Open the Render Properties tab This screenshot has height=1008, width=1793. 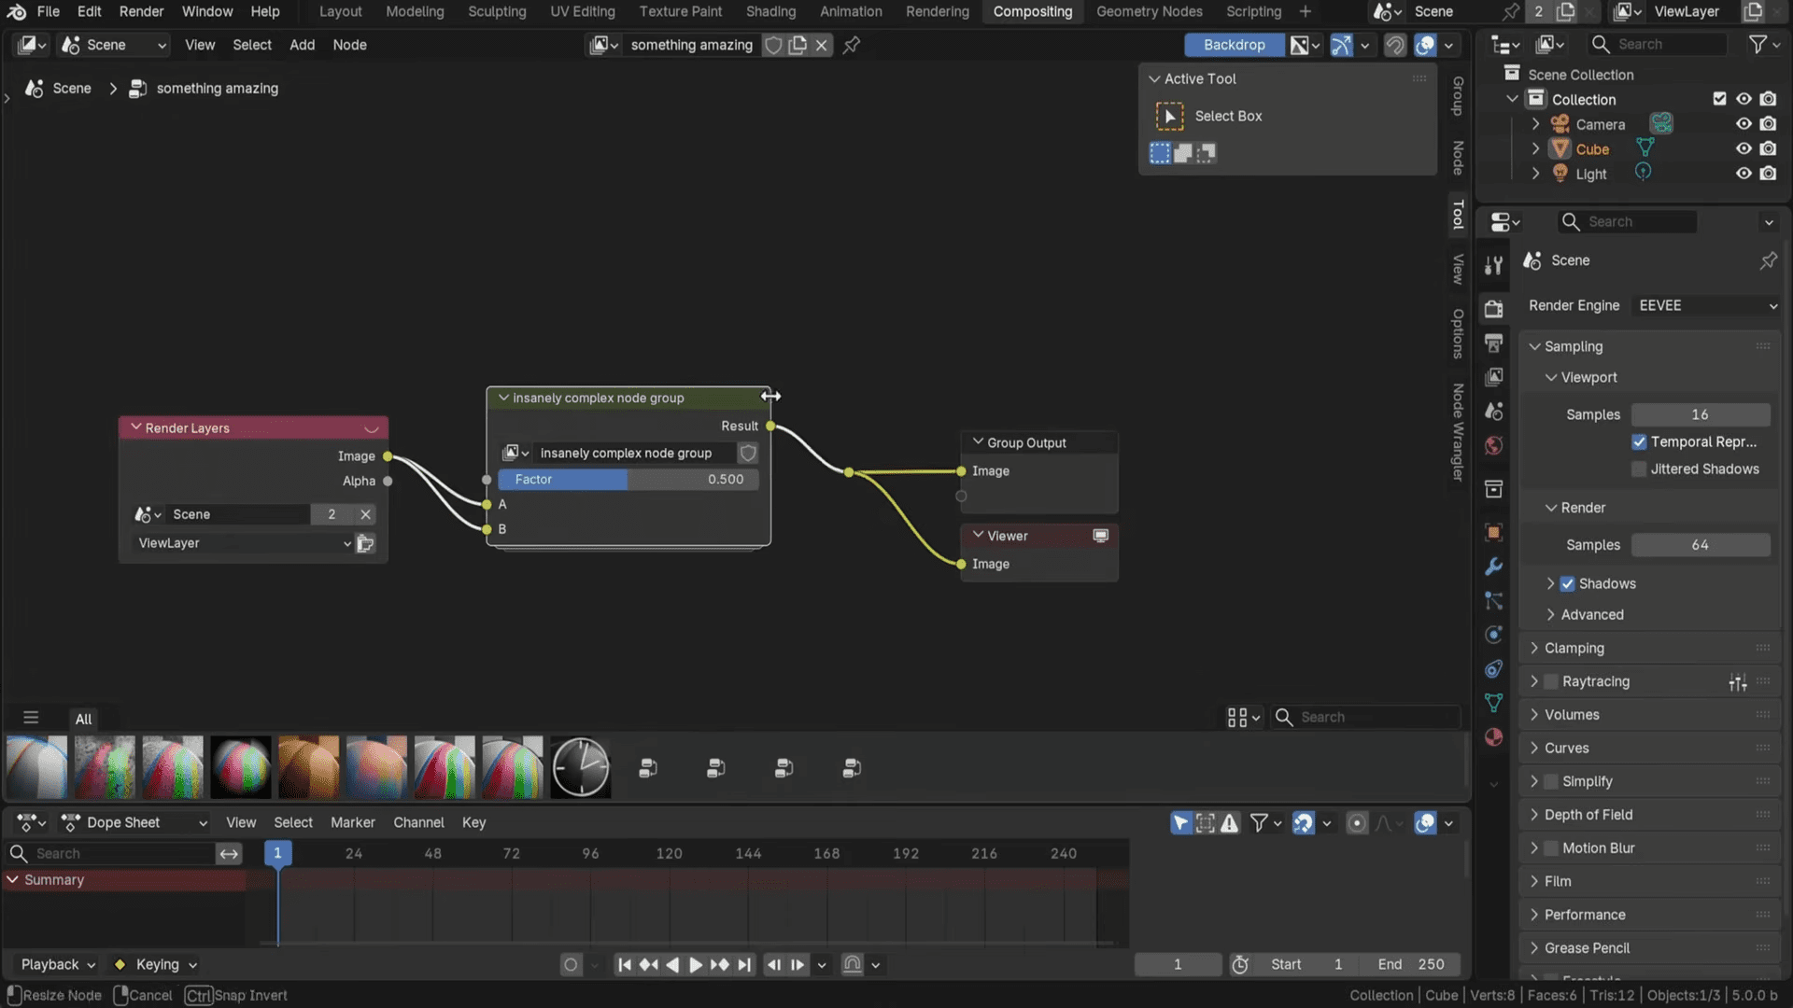click(x=1494, y=309)
